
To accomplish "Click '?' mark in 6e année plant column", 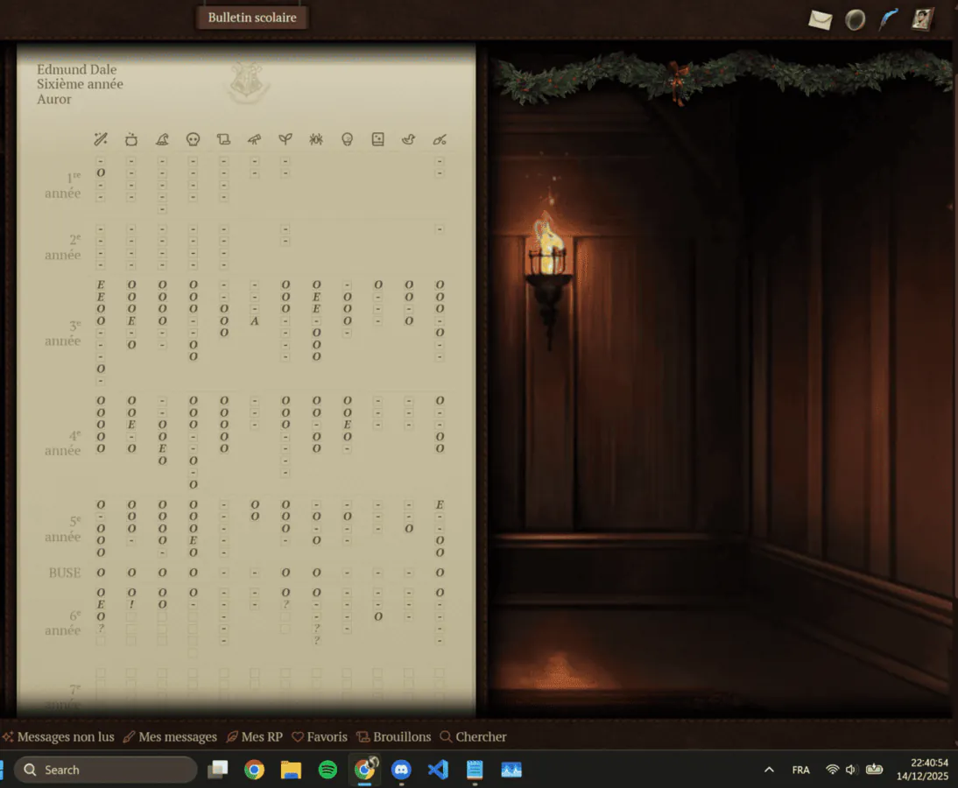I will [x=285, y=604].
